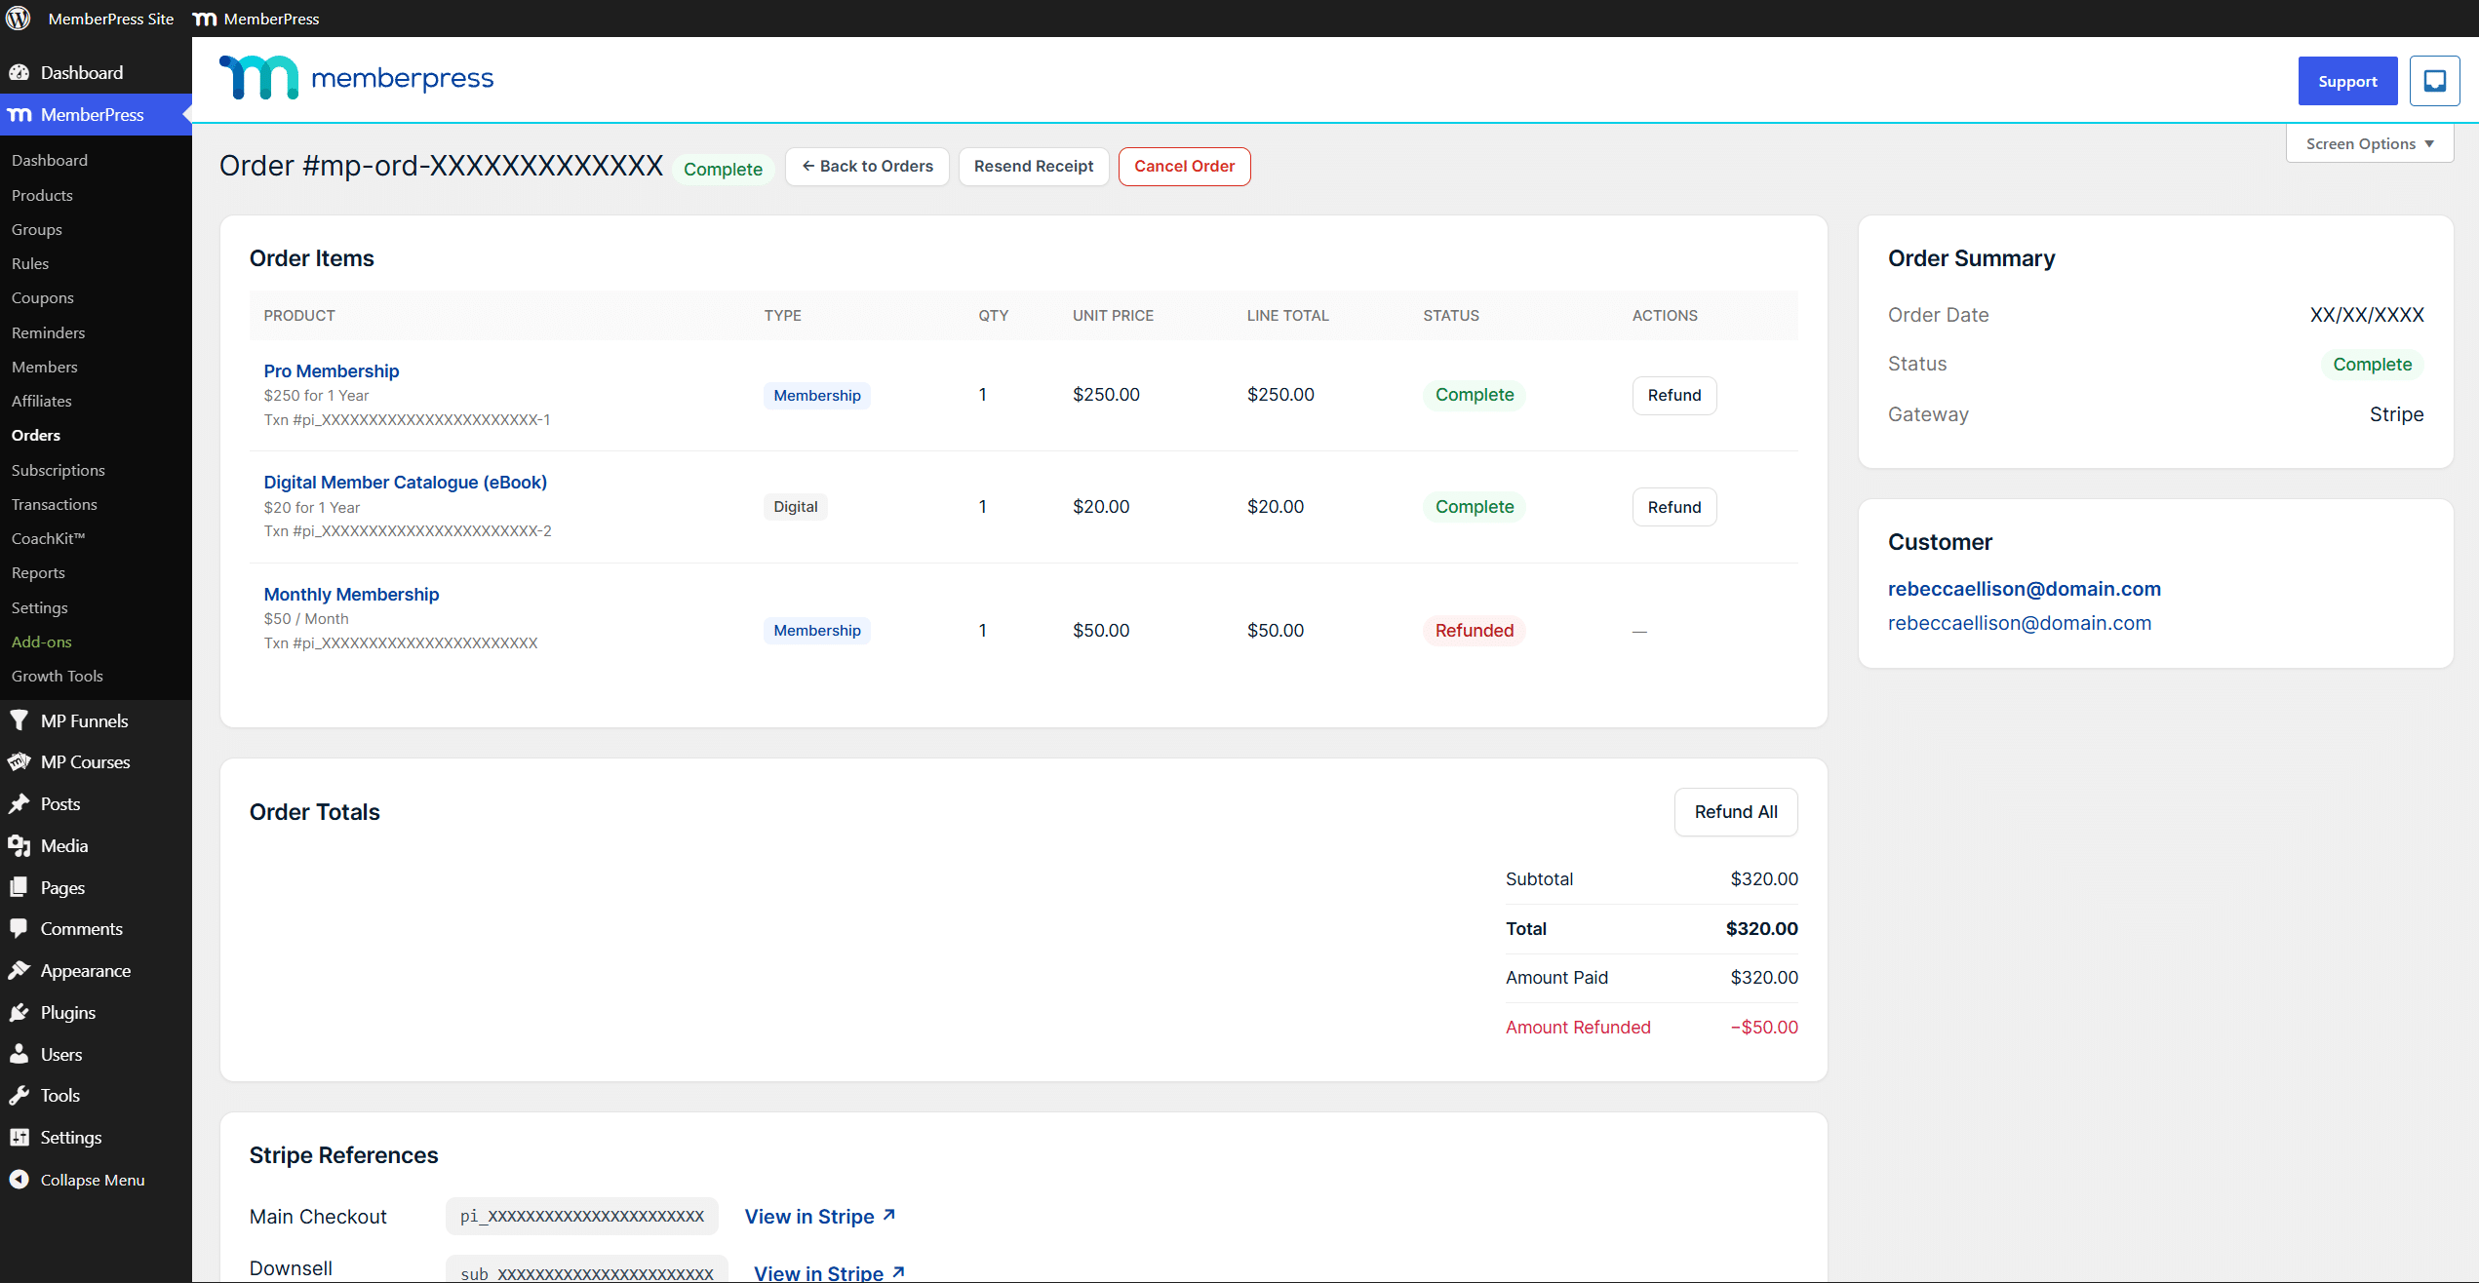The image size is (2479, 1283).
Task: Click the Refunded status badge
Action: click(1474, 631)
